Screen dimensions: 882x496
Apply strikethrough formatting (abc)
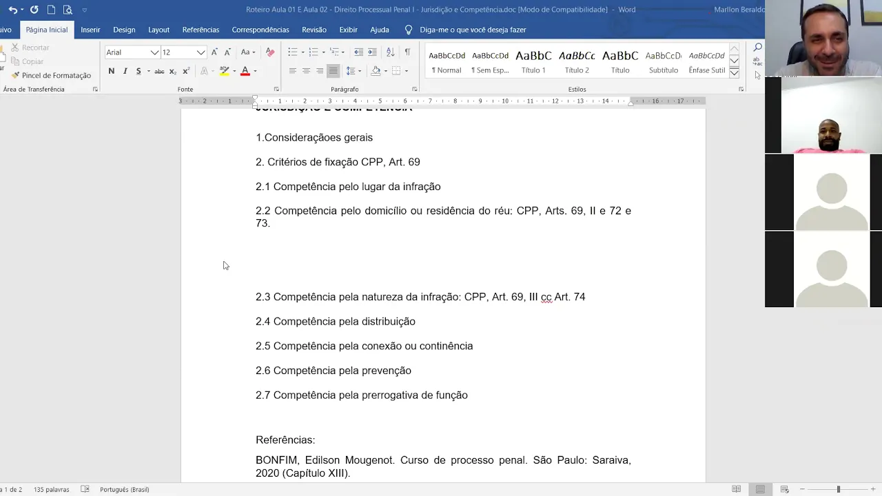[159, 71]
